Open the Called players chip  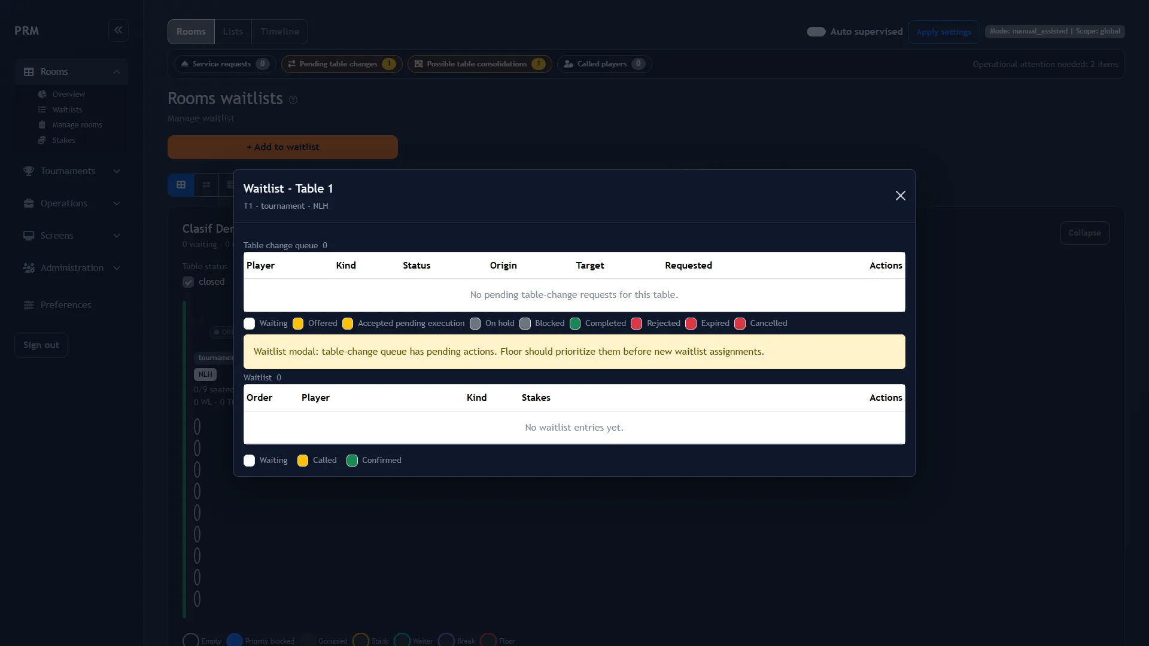[x=604, y=64]
